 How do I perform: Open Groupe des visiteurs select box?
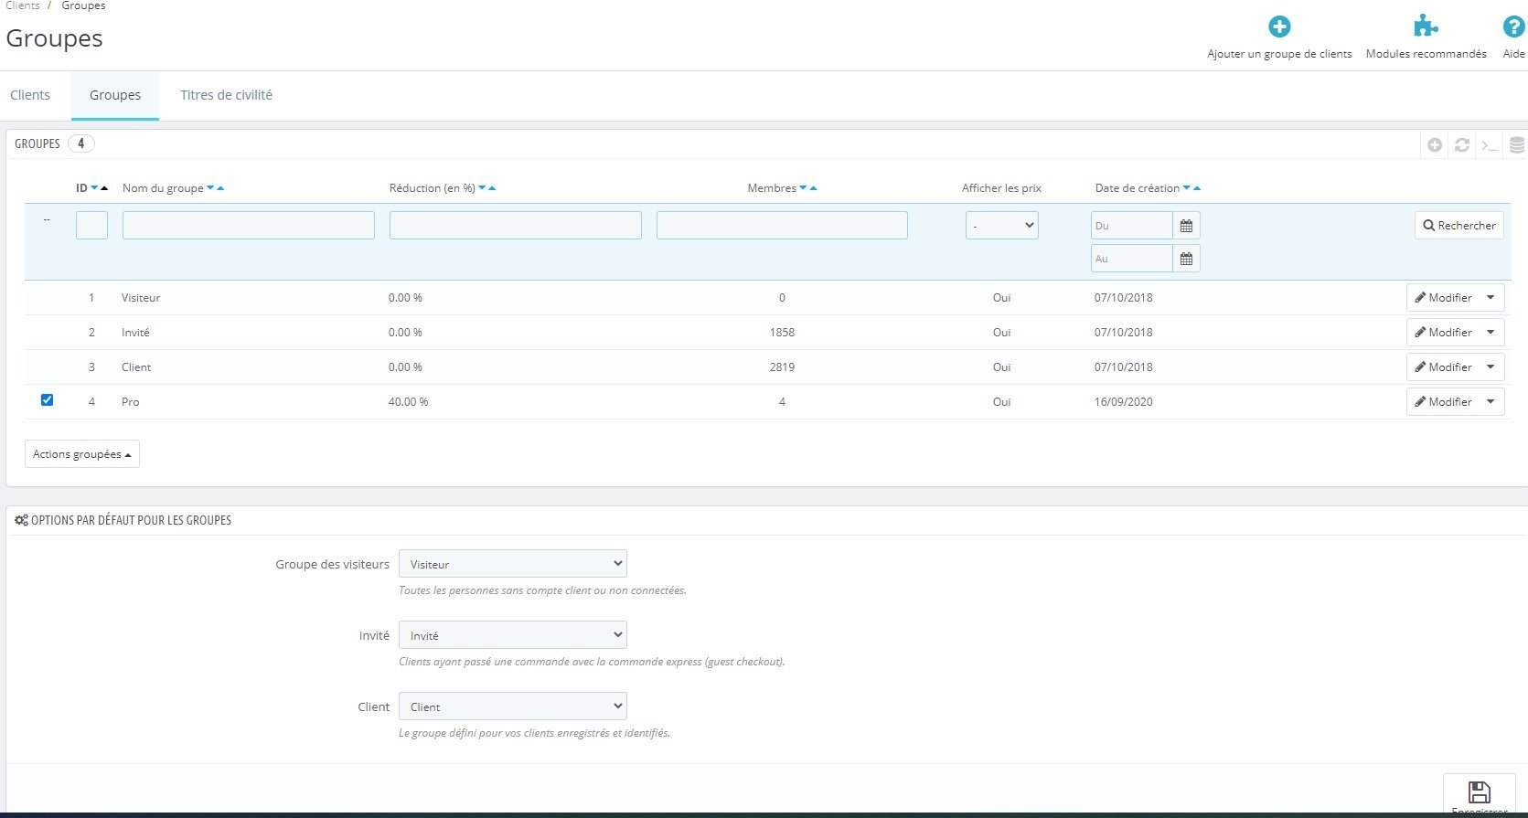tap(513, 564)
